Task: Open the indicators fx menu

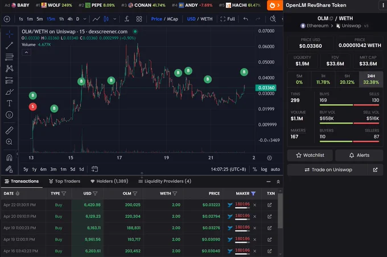Action: pyautogui.click(x=126, y=19)
